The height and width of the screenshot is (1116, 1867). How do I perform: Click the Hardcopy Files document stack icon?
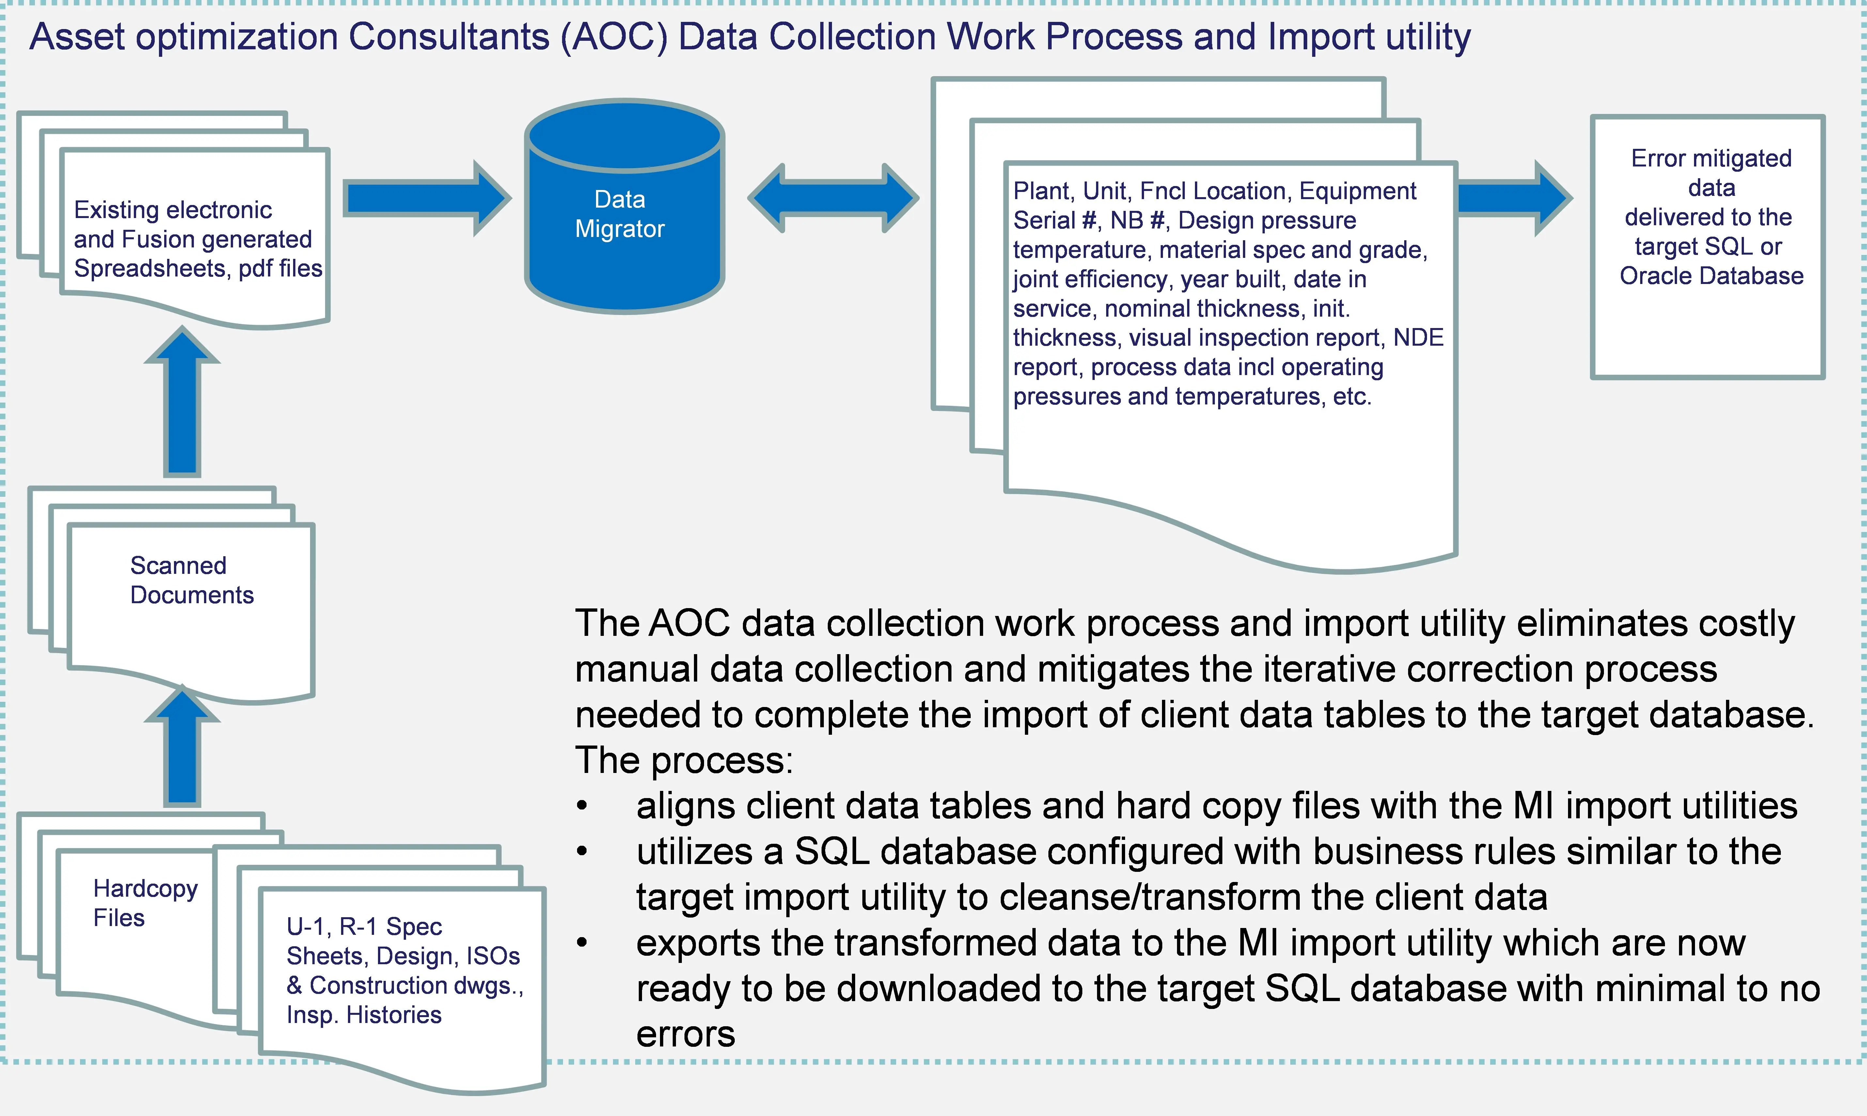(133, 930)
